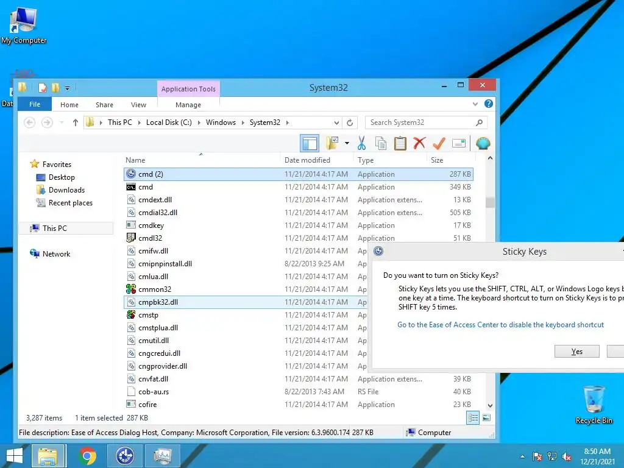Click the network tray icon
This screenshot has width=624, height=468.
click(552, 456)
